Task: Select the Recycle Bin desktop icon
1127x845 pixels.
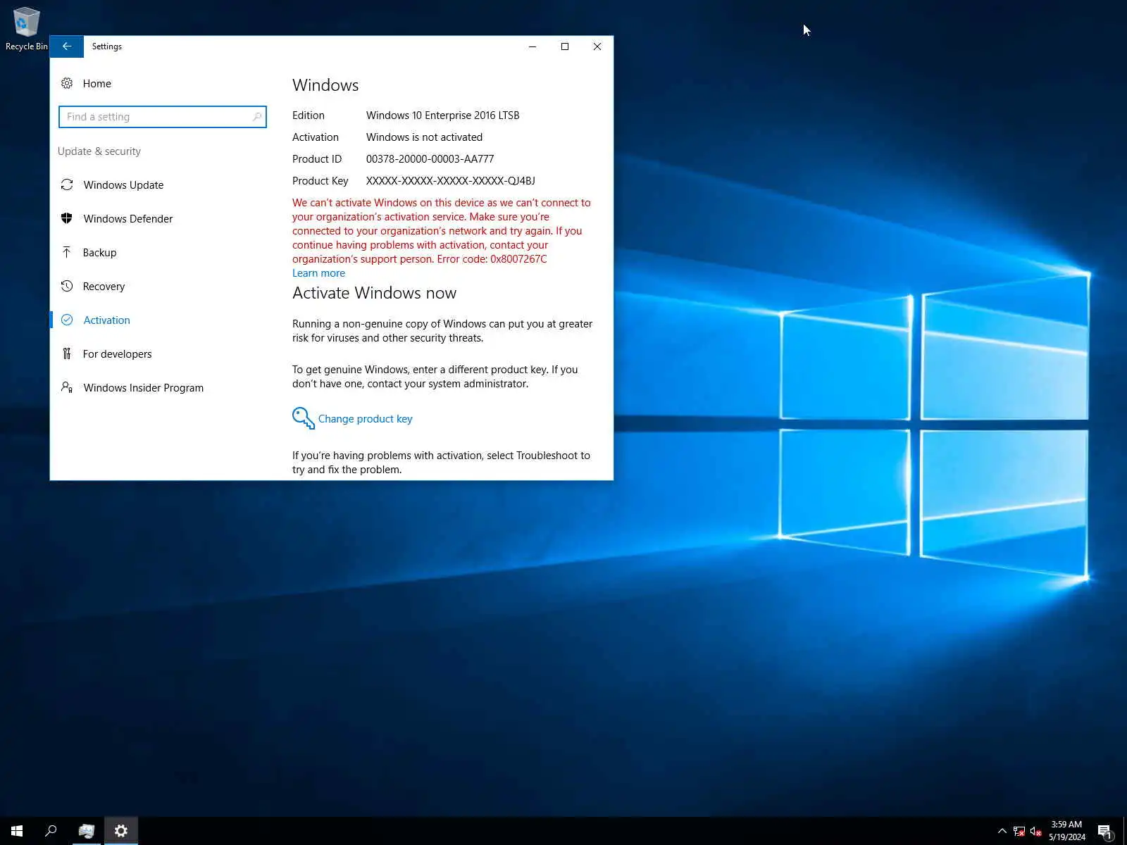Action: click(27, 29)
